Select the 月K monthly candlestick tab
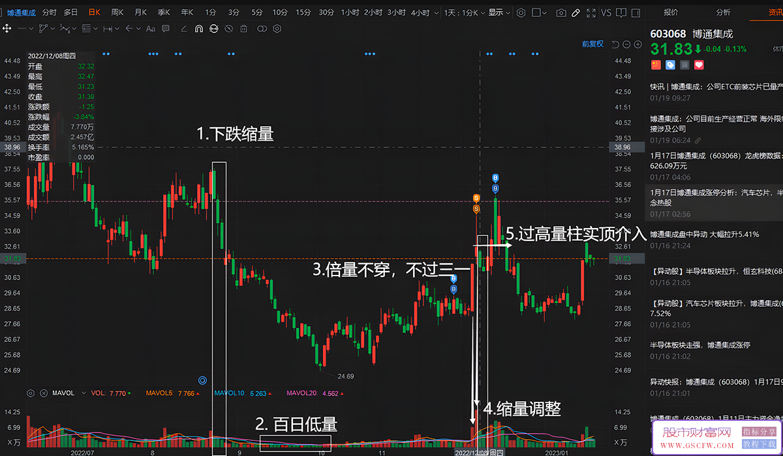This screenshot has width=783, height=456. (141, 12)
